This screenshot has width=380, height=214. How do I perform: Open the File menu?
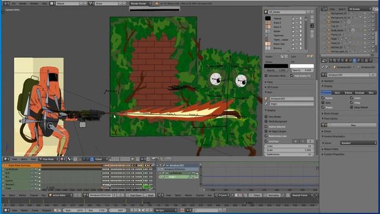click(14, 4)
